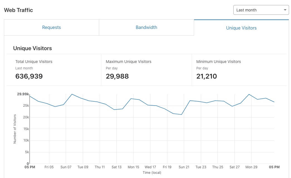Click the Minimum Unique Visitors stat 21,210
Viewport: 291px width, 178px height.
pyautogui.click(x=206, y=76)
